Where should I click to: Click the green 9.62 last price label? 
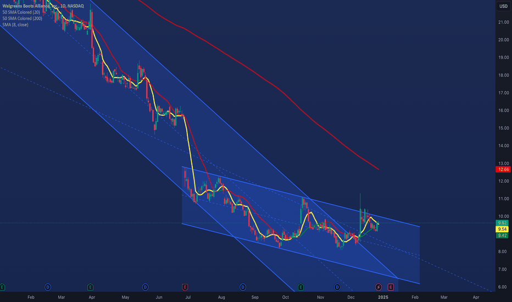click(502, 223)
